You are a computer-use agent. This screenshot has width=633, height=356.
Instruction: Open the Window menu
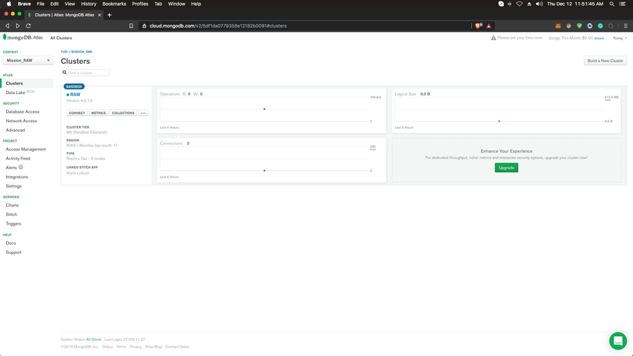pyautogui.click(x=176, y=3)
